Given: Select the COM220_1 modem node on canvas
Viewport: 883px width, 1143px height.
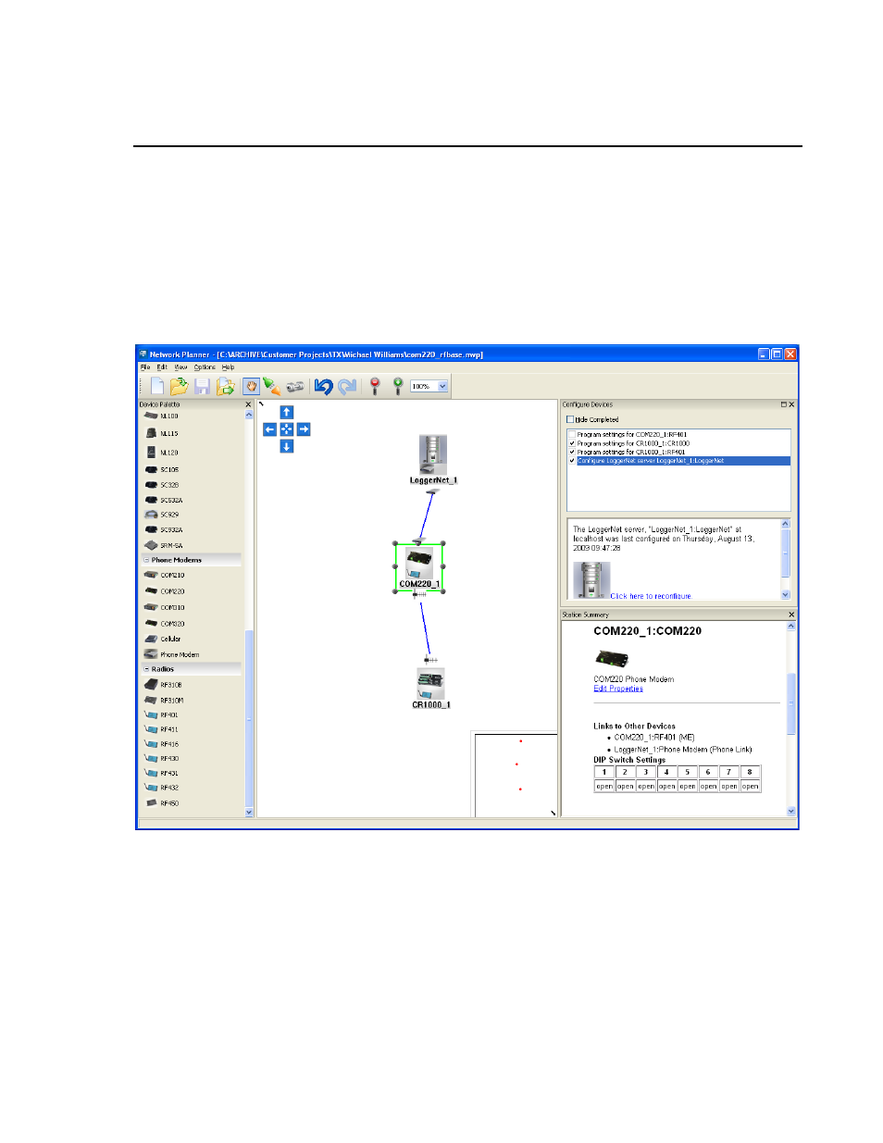Looking at the screenshot, I should click(419, 567).
